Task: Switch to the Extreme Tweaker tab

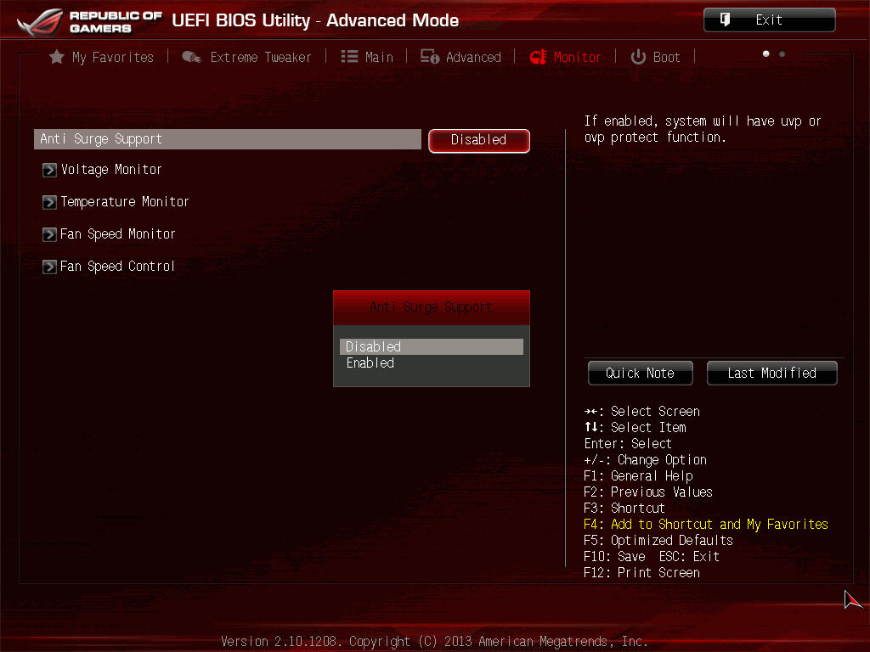Action: click(x=261, y=57)
